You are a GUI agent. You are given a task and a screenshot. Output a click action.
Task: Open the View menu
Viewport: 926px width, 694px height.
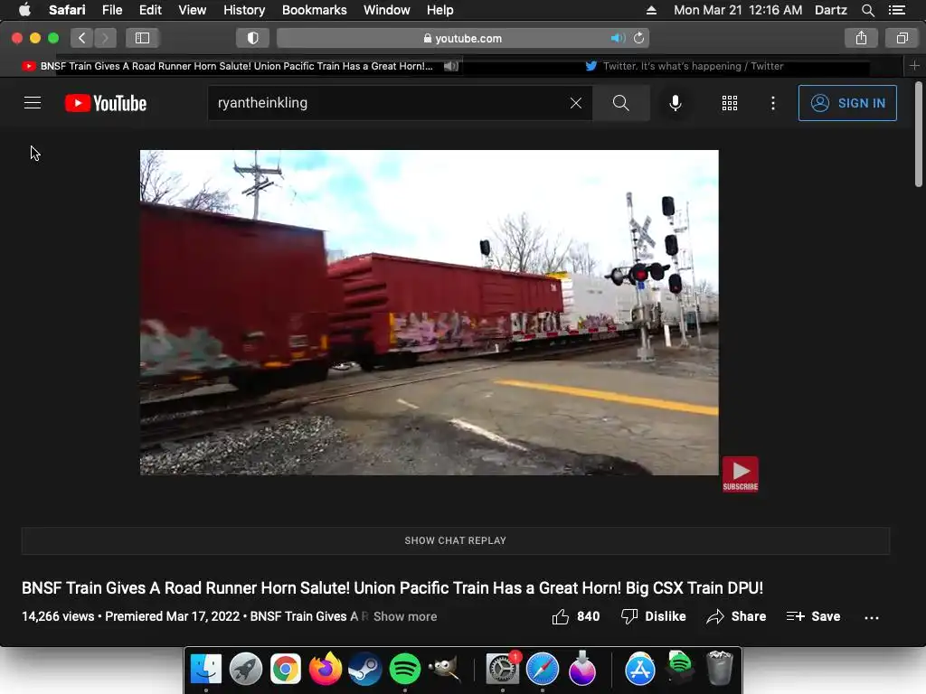[x=193, y=10]
